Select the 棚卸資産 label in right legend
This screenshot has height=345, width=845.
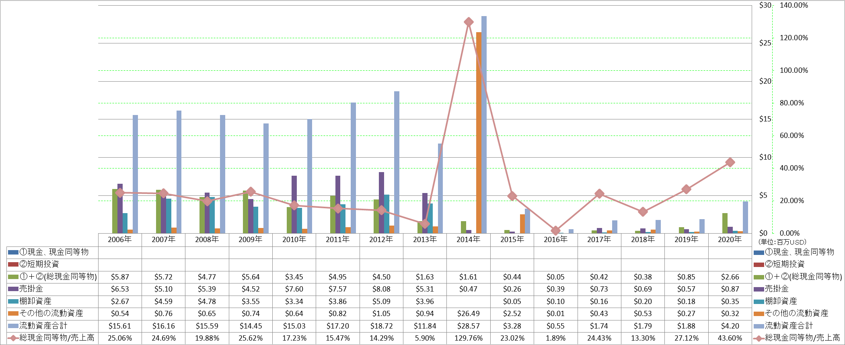pos(781,301)
